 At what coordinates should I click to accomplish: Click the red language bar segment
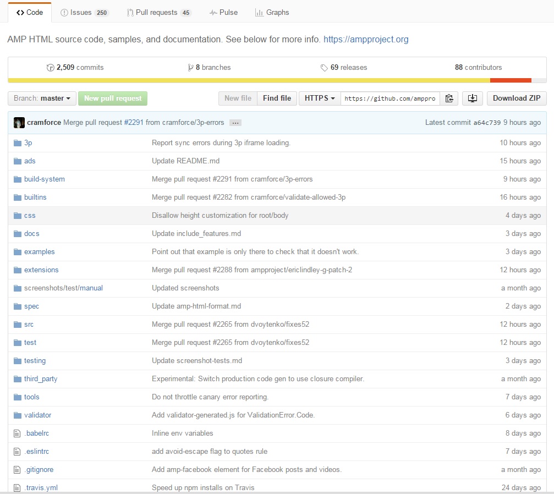tap(511, 80)
